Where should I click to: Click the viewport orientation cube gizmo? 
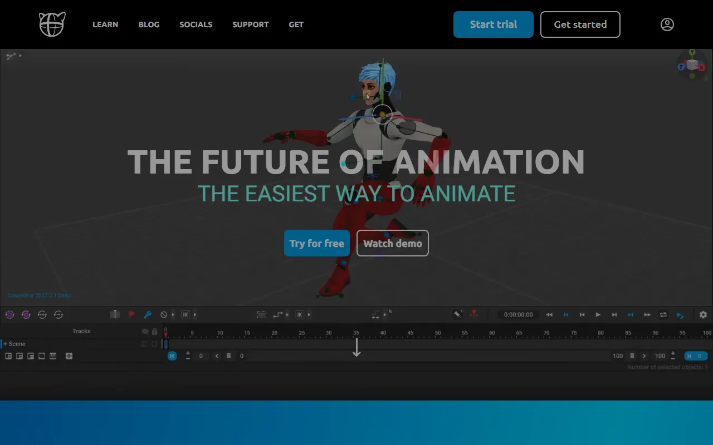pos(692,65)
